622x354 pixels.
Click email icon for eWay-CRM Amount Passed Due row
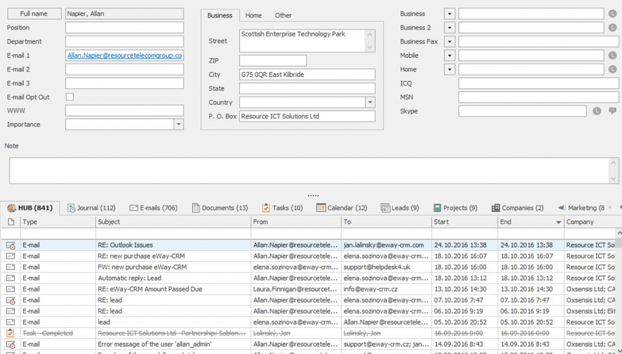pos(10,289)
